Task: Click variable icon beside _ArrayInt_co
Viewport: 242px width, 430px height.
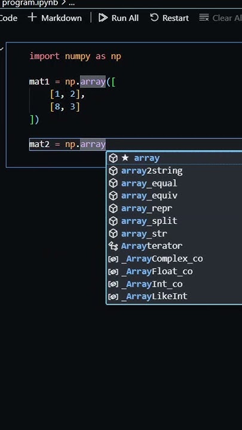Action: (x=113, y=284)
